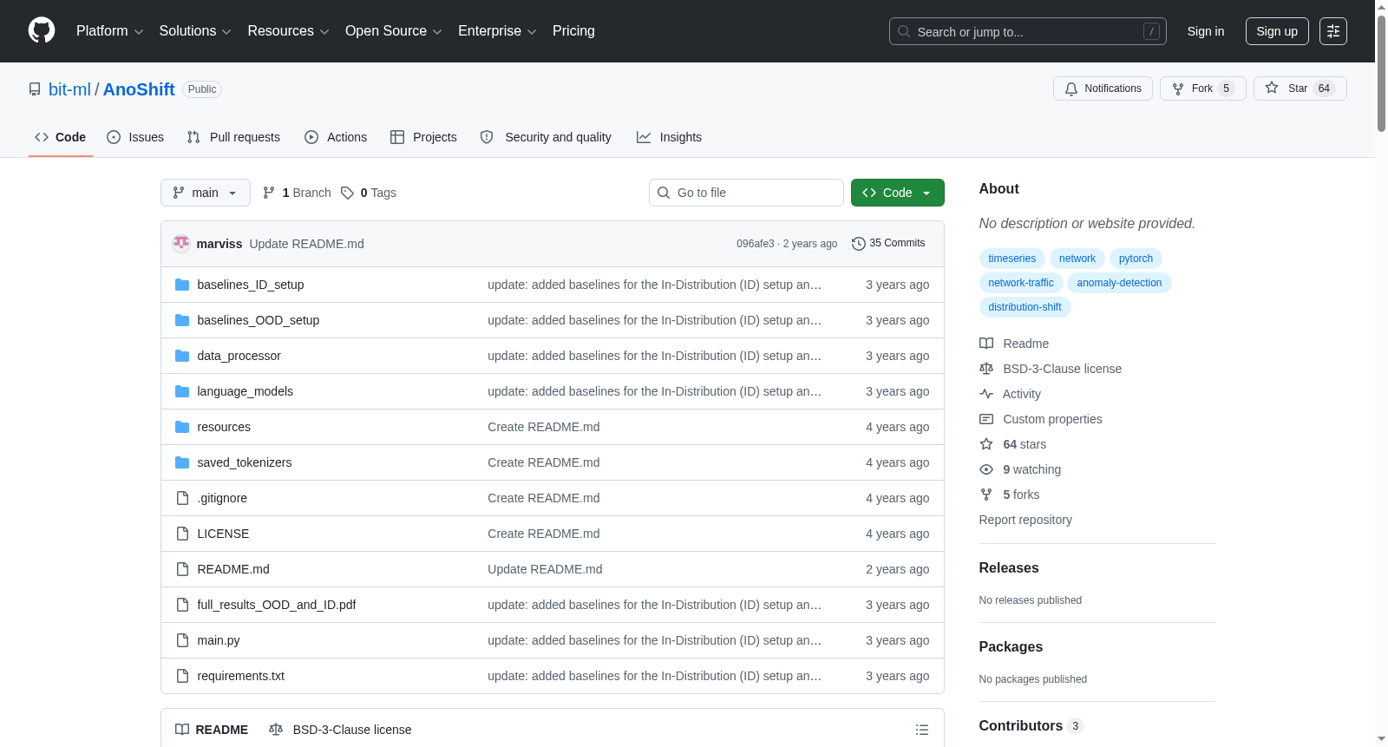
Task: Open the README.md file
Action: tap(233, 569)
